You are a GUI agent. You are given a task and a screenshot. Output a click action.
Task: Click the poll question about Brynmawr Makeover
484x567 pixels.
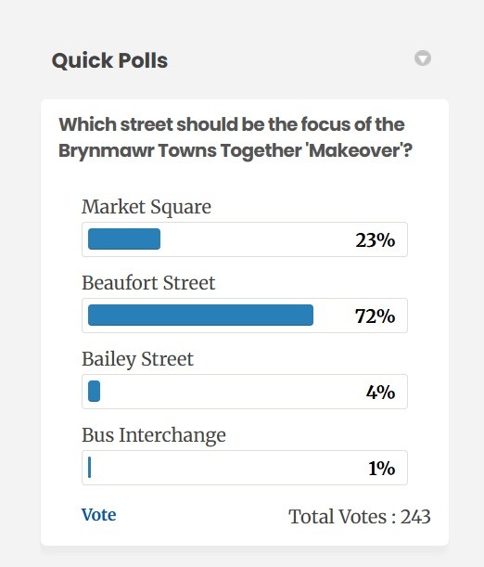click(x=236, y=137)
